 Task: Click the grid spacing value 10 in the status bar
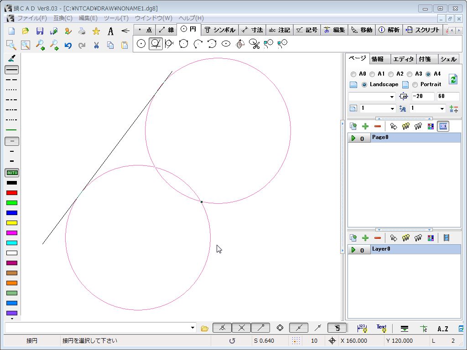click(314, 341)
